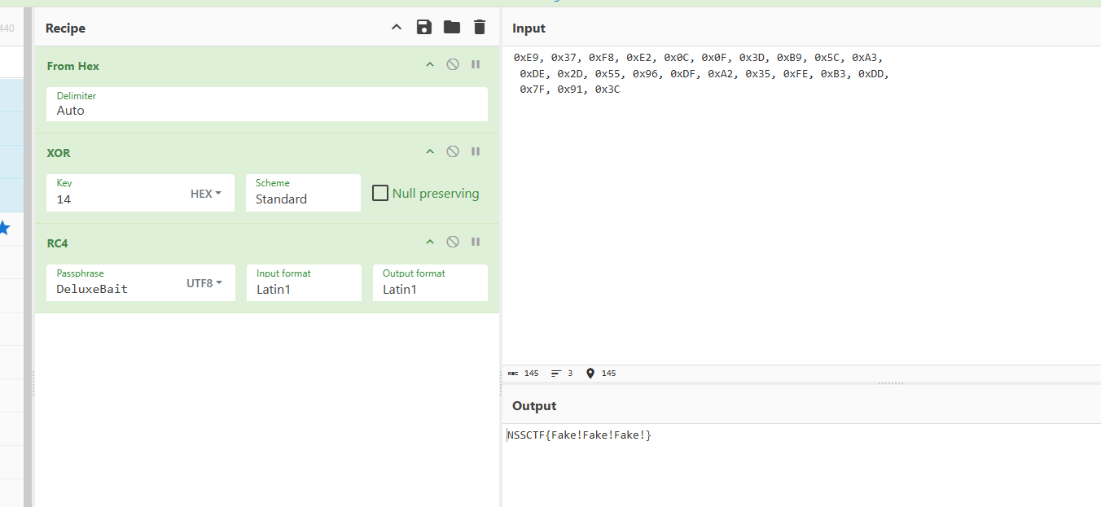Set breakpoint on RC4 operation
1101x507 pixels.
pyautogui.click(x=476, y=243)
